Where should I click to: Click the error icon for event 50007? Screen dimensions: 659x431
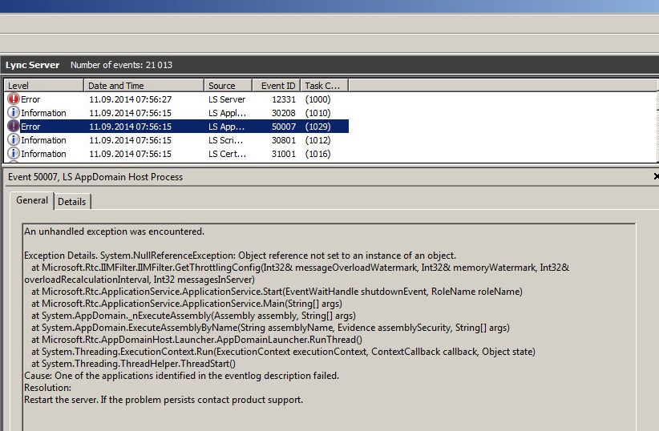(14, 126)
